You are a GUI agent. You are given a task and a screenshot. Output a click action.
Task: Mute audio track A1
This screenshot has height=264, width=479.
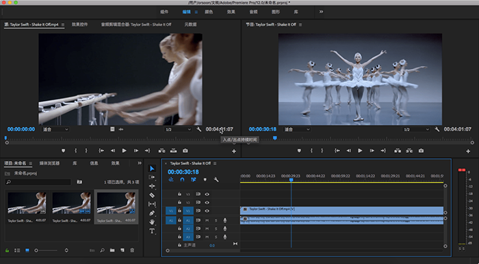click(207, 220)
